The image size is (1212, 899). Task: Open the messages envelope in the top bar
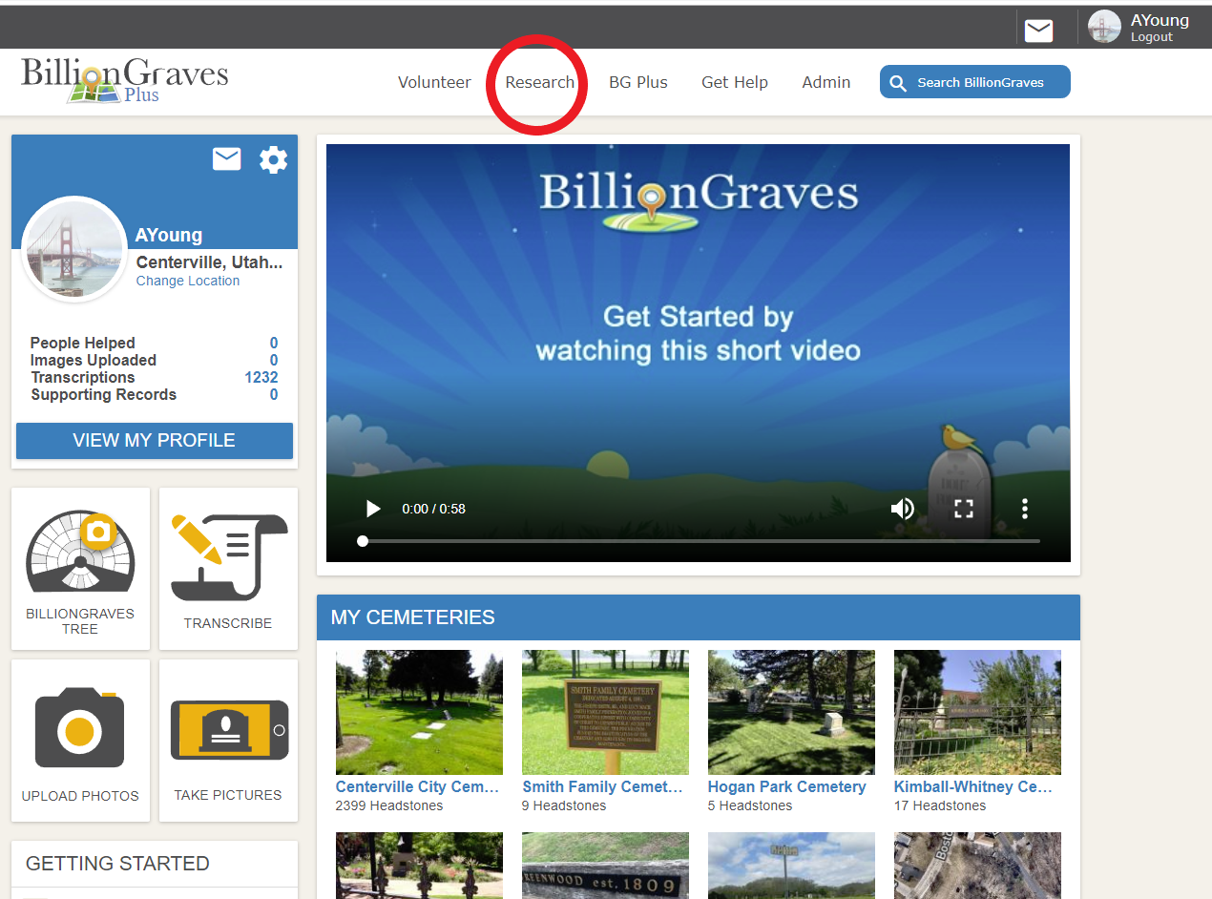pos(1038,31)
